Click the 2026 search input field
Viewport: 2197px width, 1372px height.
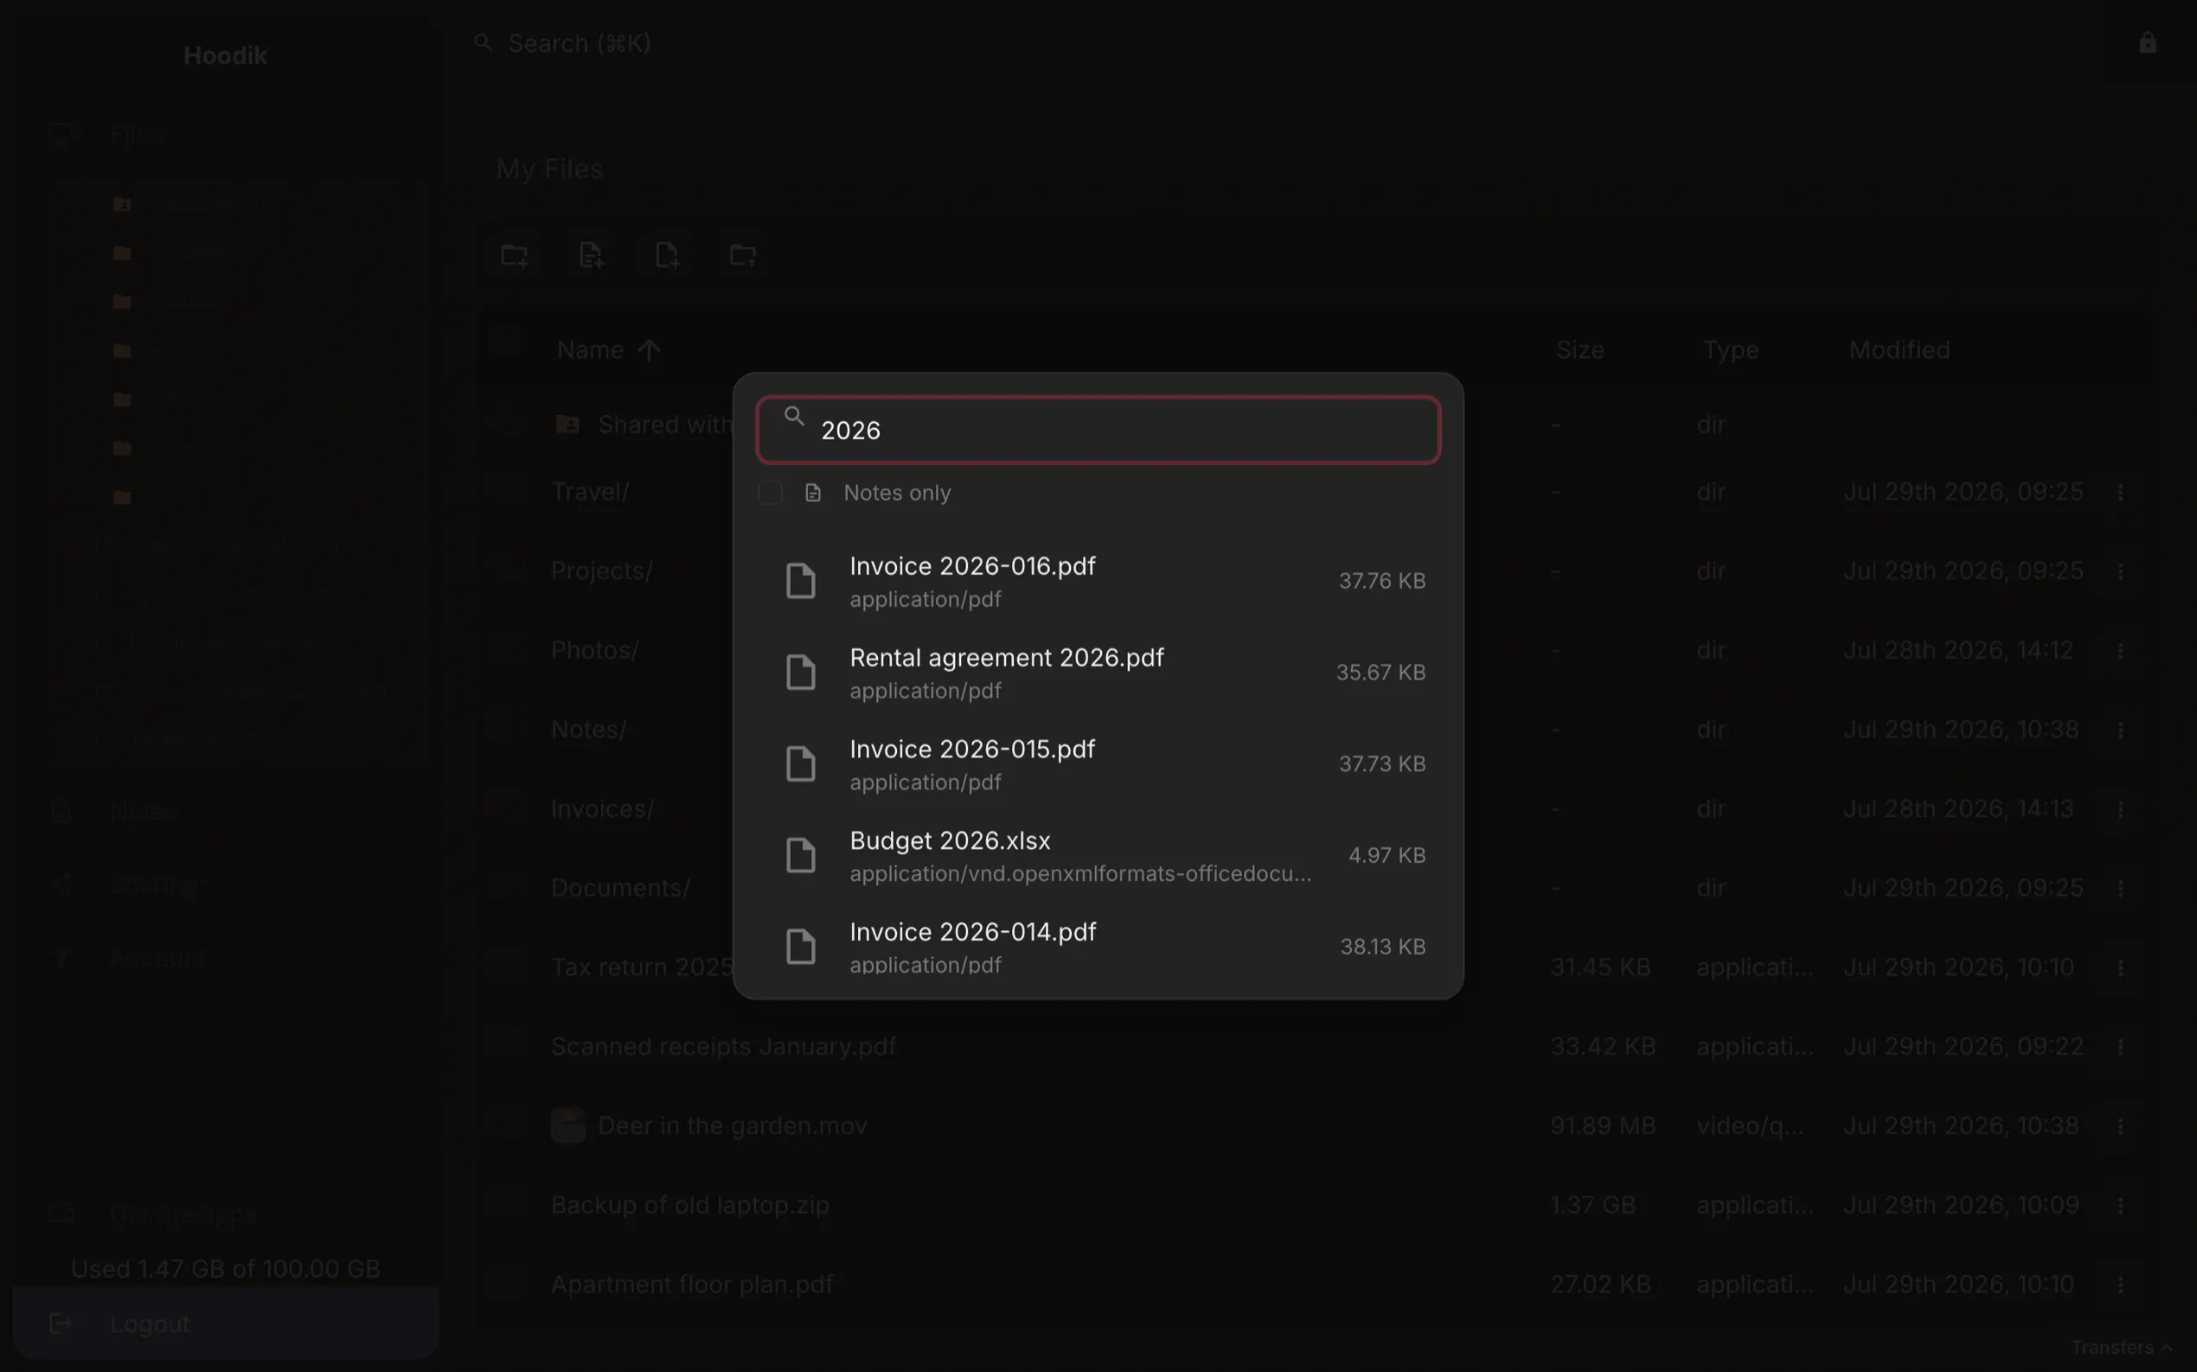(1098, 431)
